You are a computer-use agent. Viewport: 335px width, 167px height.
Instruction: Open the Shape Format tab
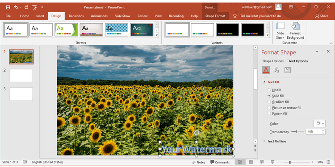click(x=215, y=16)
